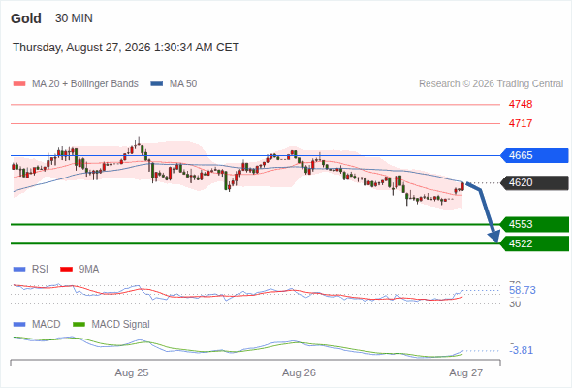Click the MACD legend label
572x388 pixels.
[47, 325]
